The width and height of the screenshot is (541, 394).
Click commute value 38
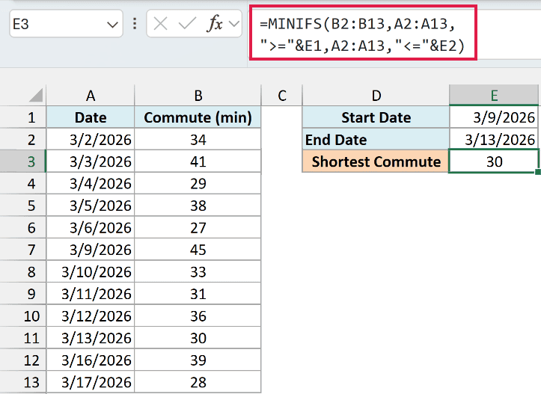coord(198,206)
